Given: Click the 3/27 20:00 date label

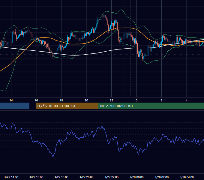Looking at the screenshot, I should (x=86, y=177).
